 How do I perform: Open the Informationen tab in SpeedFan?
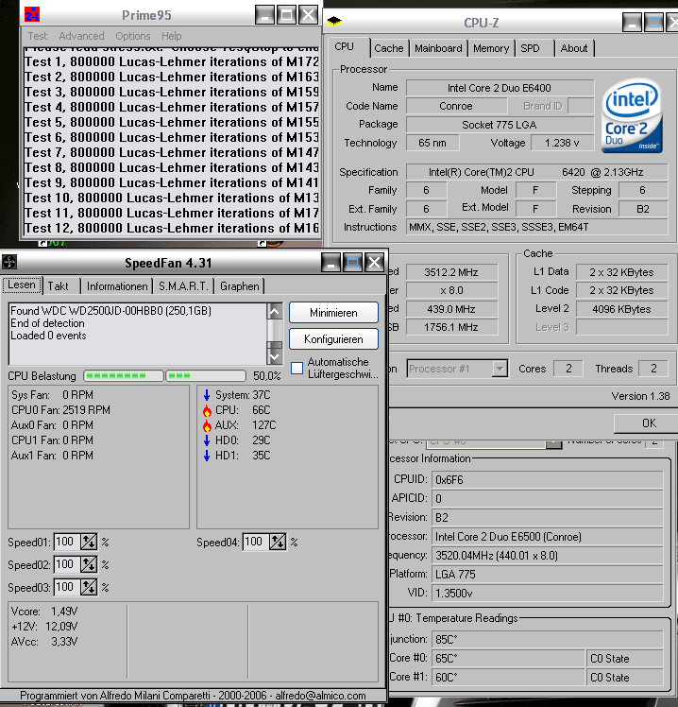pyautogui.click(x=117, y=286)
